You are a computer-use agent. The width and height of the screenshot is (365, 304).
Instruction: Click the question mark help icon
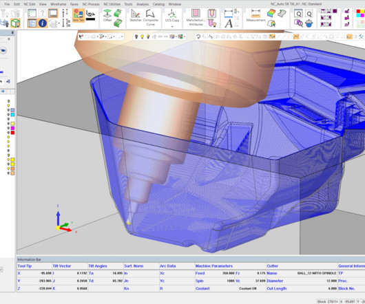[43, 13]
